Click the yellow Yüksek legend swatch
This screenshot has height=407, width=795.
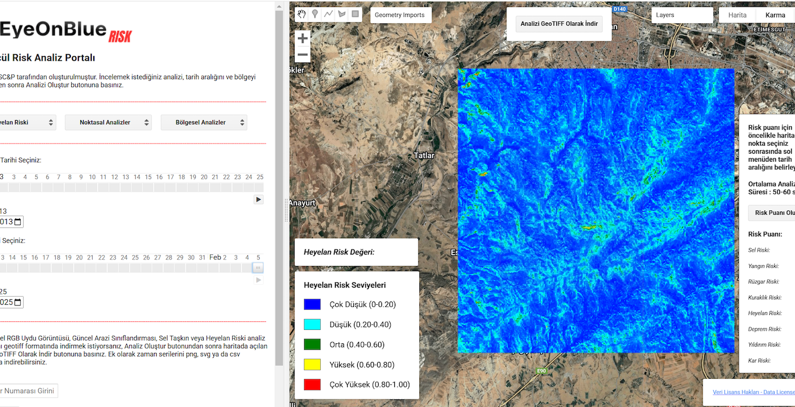pos(312,365)
